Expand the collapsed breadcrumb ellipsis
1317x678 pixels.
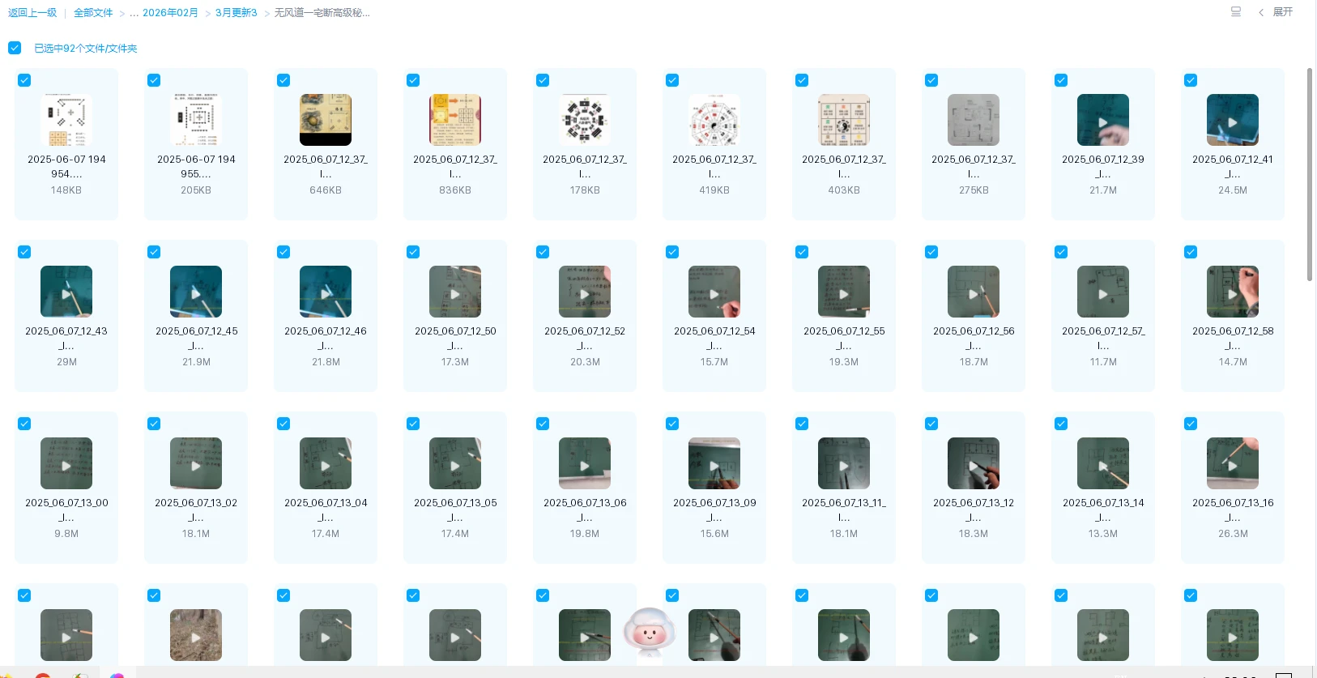tap(134, 13)
